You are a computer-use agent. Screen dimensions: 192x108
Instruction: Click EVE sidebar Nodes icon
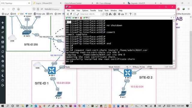[x=3, y=28]
